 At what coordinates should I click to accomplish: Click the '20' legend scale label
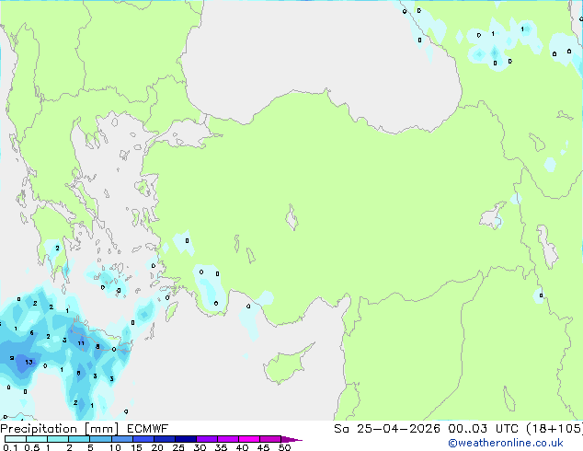click(157, 447)
